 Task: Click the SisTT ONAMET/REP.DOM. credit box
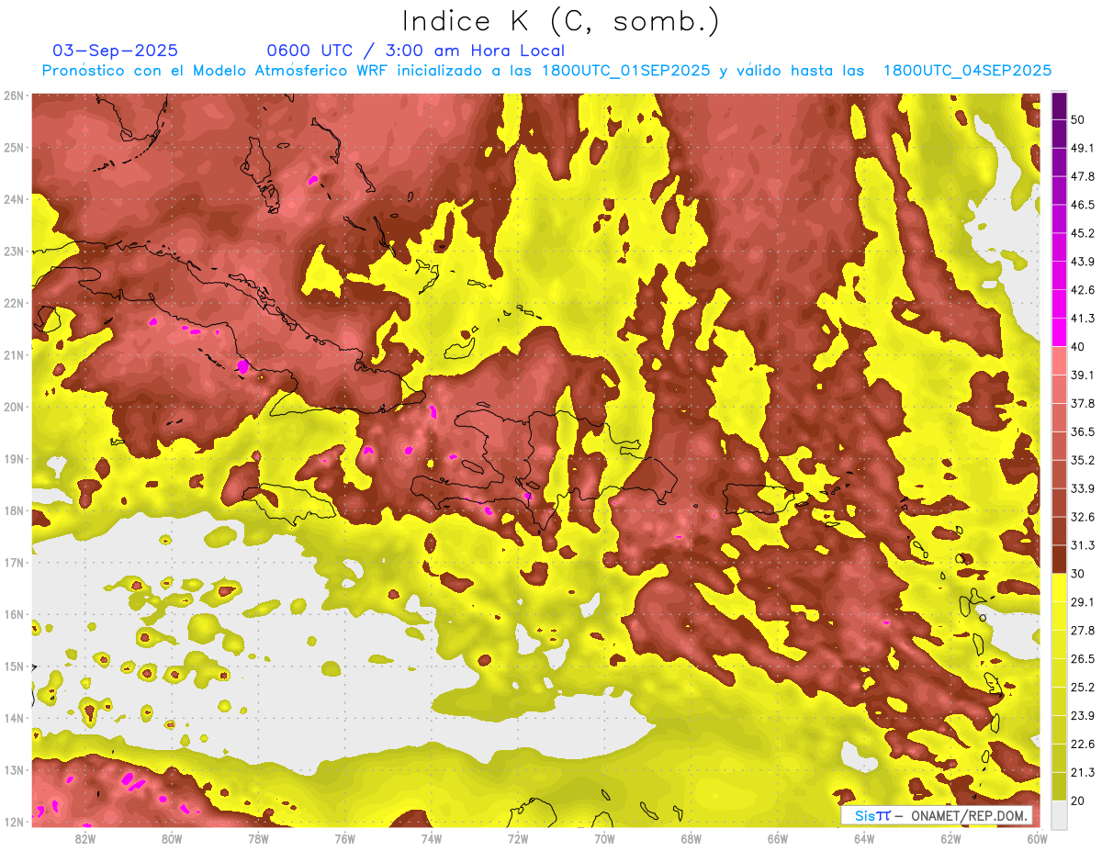pyautogui.click(x=936, y=815)
